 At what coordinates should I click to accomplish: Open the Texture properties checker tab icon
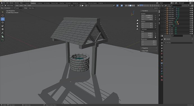(162, 80)
